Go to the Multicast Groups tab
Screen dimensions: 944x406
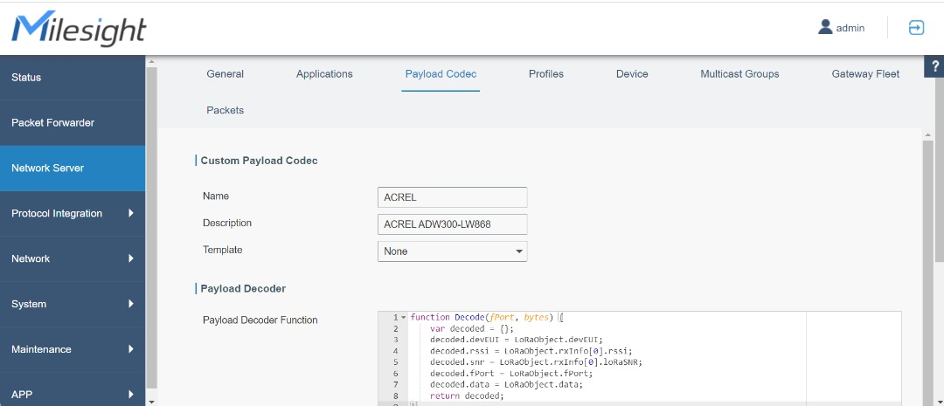739,74
